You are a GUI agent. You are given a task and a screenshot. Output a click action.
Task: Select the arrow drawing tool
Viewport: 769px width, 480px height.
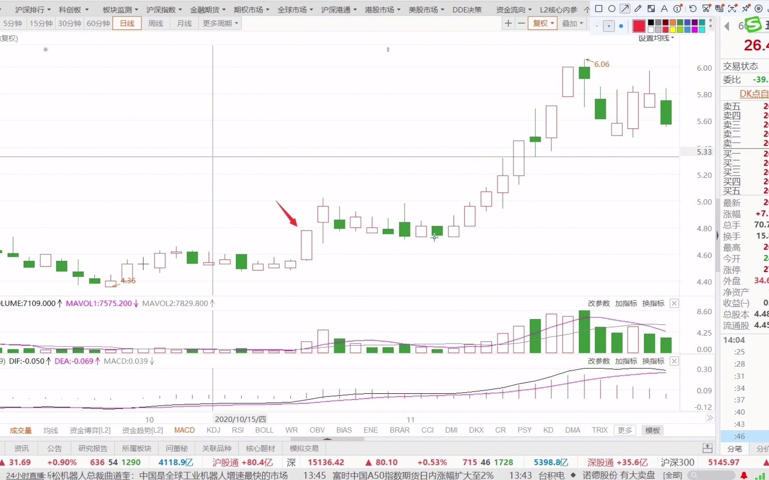coord(625,8)
